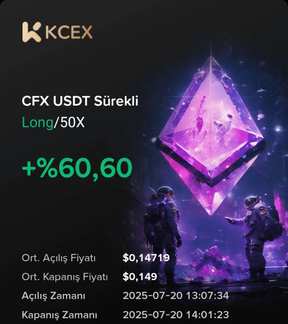Click the green Long label

click(38, 122)
